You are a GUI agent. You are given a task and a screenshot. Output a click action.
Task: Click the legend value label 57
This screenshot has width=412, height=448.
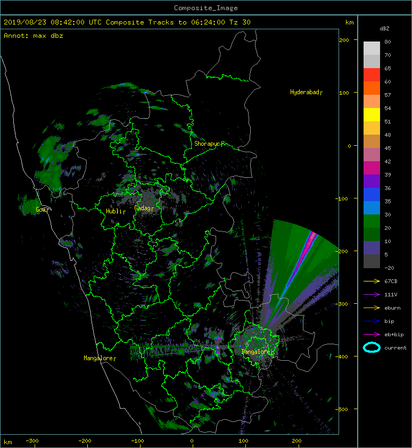(388, 95)
